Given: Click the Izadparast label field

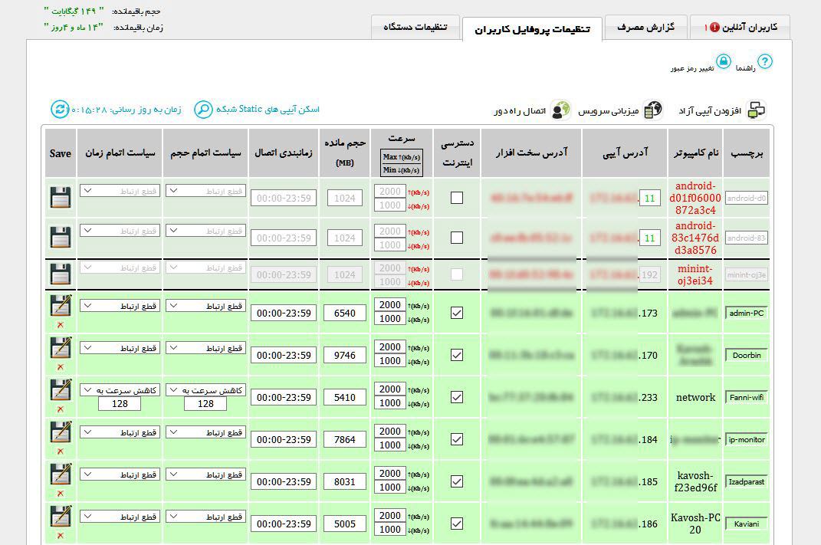Looking at the screenshot, I should coord(747,481).
